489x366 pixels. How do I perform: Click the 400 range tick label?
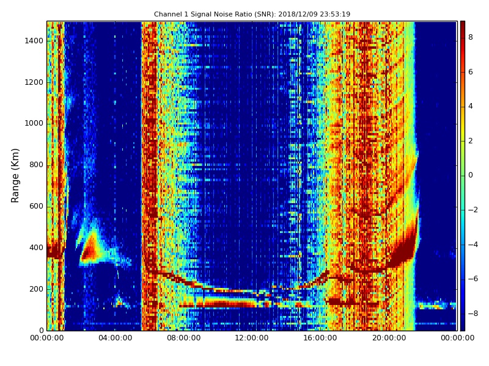coord(36,248)
